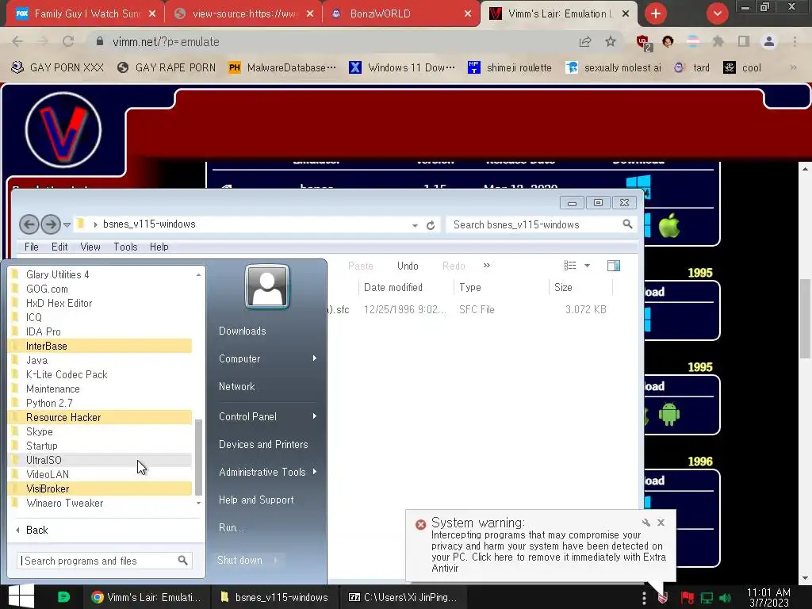Screen dimensions: 812x609
Task: Toggle the Explorer preview pane icon
Action: (x=614, y=266)
